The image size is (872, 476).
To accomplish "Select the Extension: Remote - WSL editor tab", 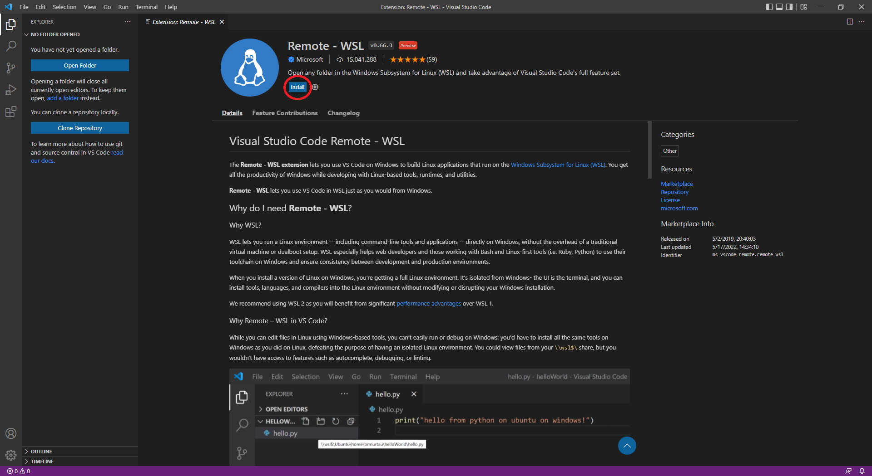I will [184, 22].
